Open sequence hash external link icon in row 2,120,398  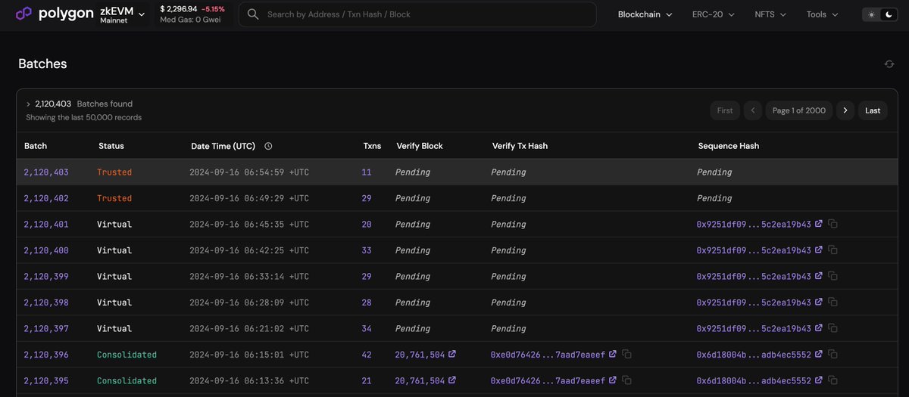coord(818,302)
